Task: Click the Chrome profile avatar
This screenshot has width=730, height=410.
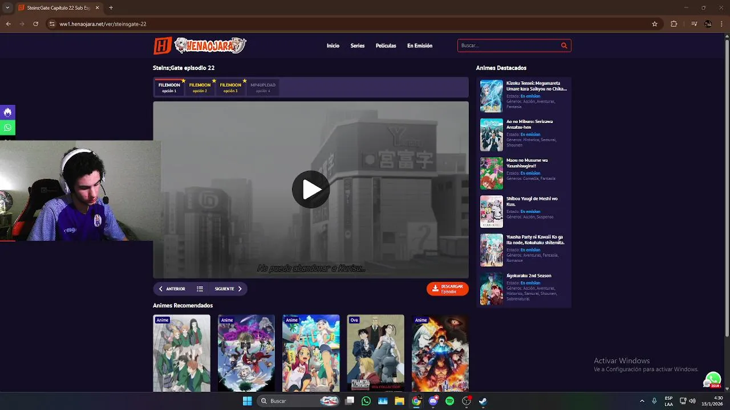Action: coord(708,24)
